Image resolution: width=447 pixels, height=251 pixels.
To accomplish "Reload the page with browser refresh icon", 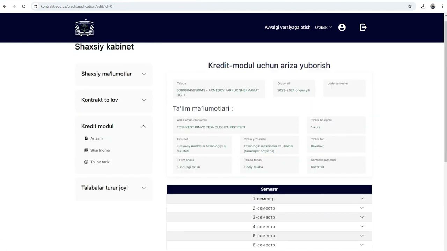I will [x=24, y=6].
